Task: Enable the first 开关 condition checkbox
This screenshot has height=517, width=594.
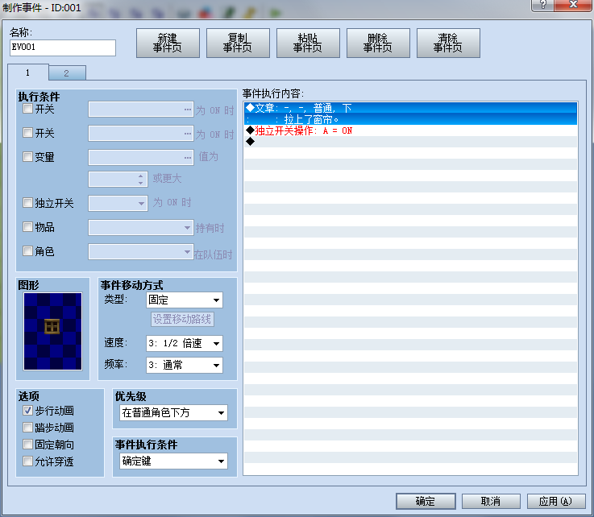Action: point(27,109)
